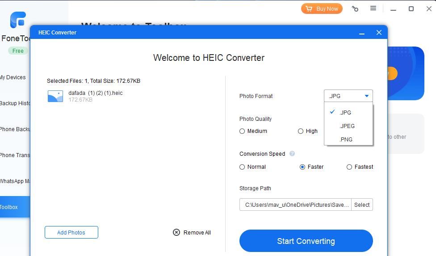Click the storage path input field
436x256 pixels.
295,205
